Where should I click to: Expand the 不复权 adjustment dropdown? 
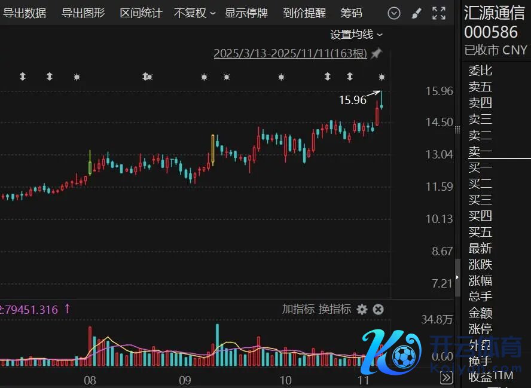click(x=194, y=13)
